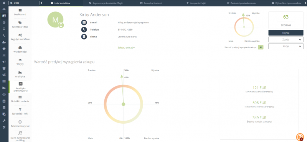Click the 598 EUR maximum transaction value

click(259, 103)
